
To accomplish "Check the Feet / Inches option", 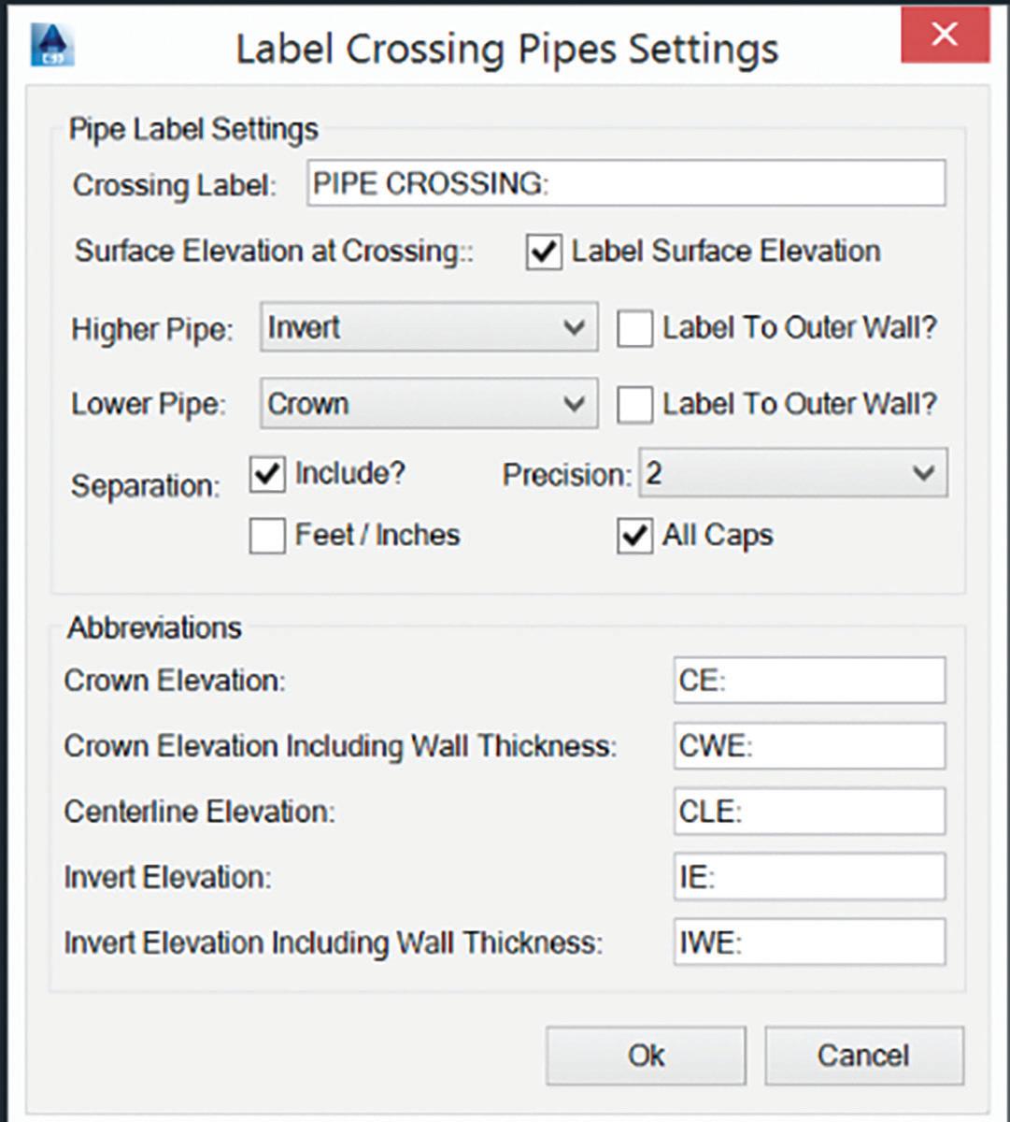I will click(x=267, y=536).
